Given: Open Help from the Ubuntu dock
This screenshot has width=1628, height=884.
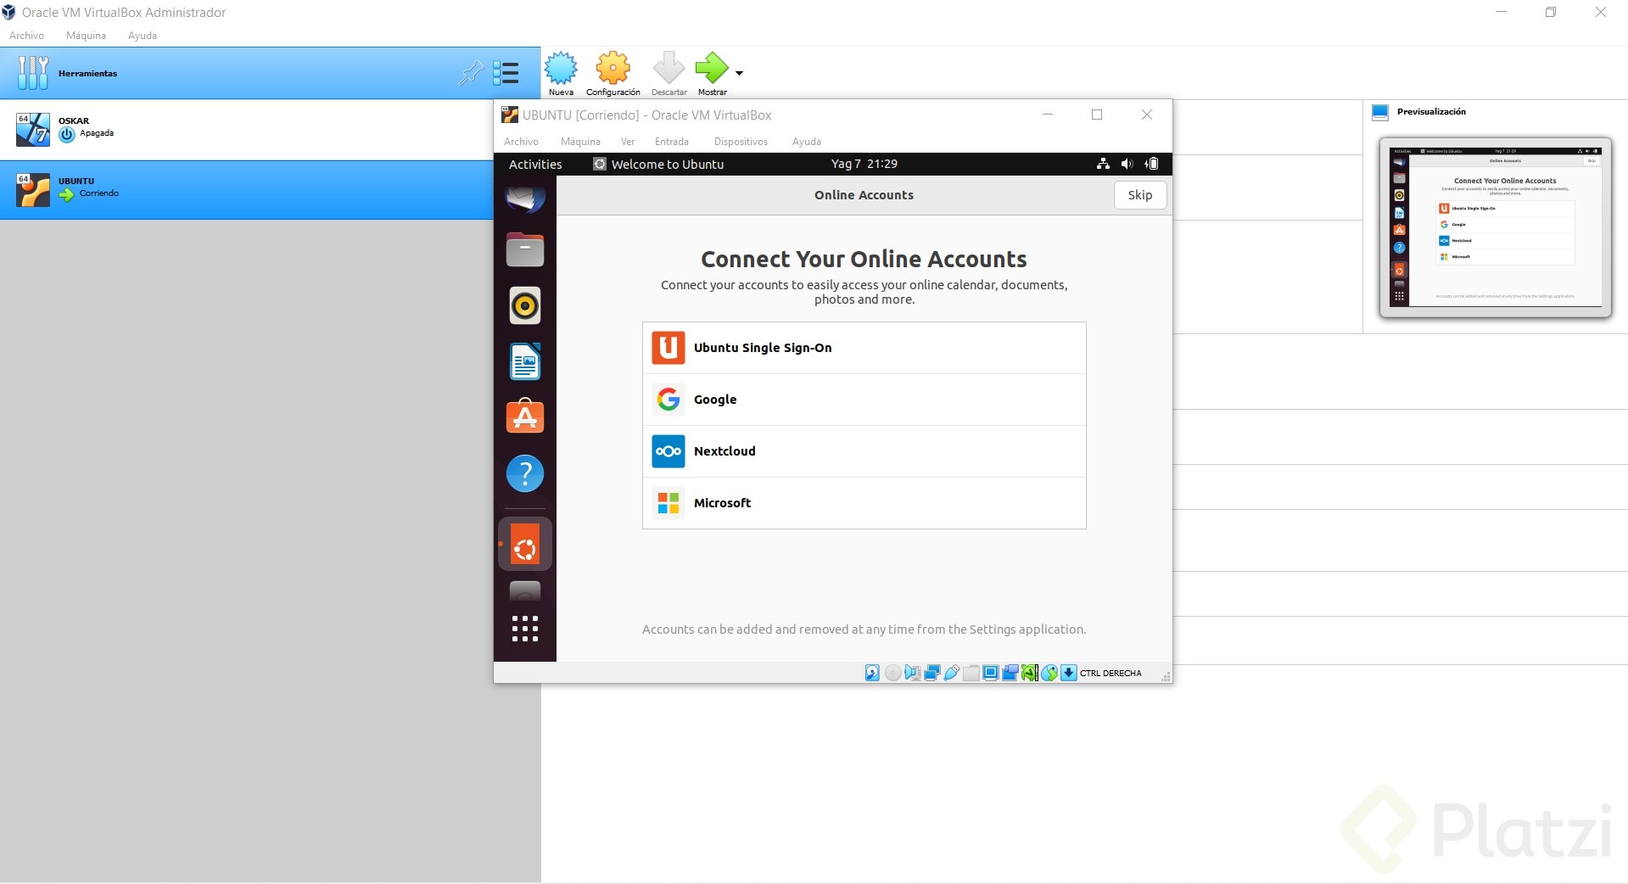Looking at the screenshot, I should pyautogui.click(x=525, y=473).
